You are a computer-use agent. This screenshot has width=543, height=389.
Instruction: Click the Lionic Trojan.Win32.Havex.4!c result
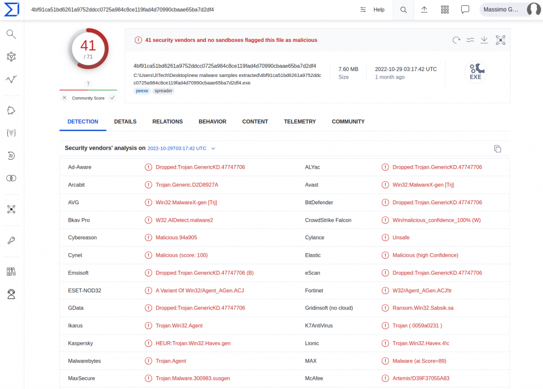[421, 343]
